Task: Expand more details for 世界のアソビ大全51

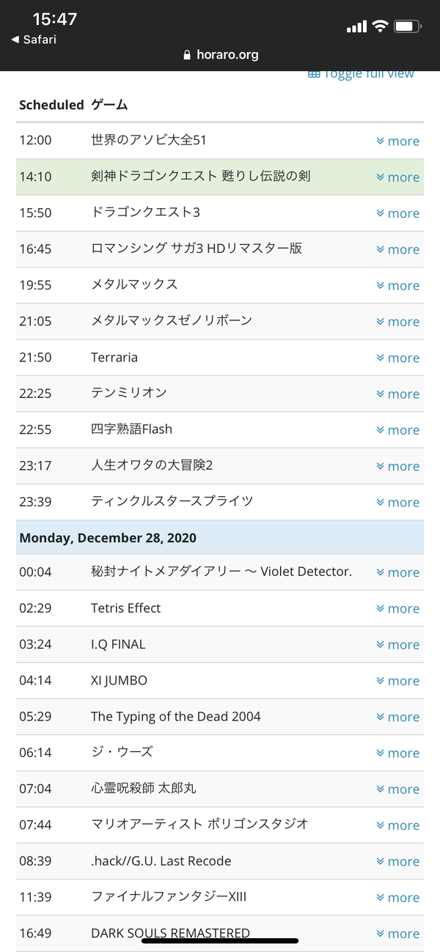Action: (x=397, y=141)
